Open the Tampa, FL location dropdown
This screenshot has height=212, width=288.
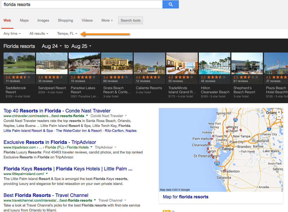67,34
